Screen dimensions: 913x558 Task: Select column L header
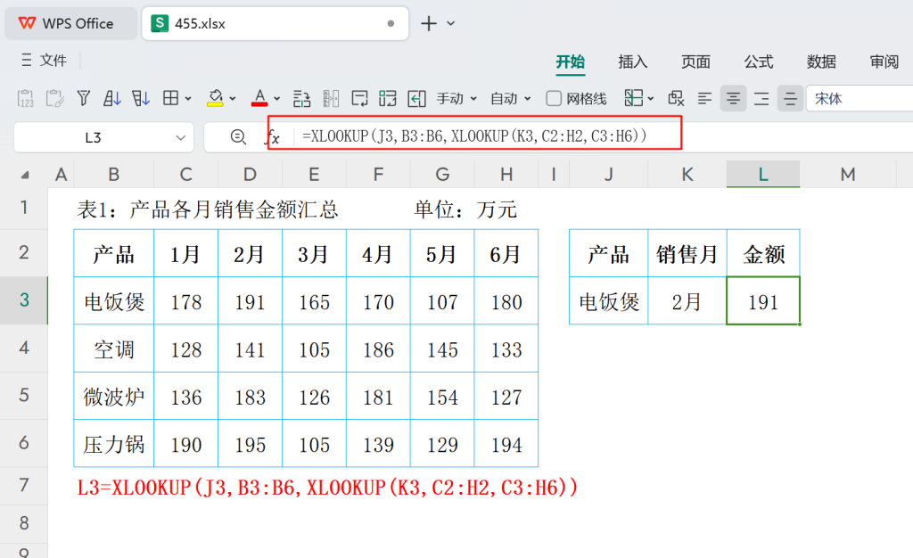pos(763,174)
